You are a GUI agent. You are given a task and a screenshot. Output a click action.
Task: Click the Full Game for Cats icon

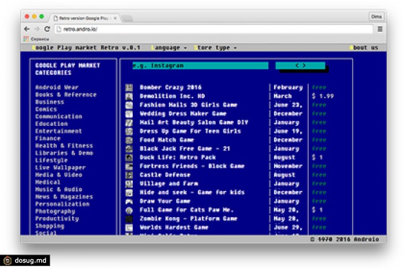pos(129,210)
